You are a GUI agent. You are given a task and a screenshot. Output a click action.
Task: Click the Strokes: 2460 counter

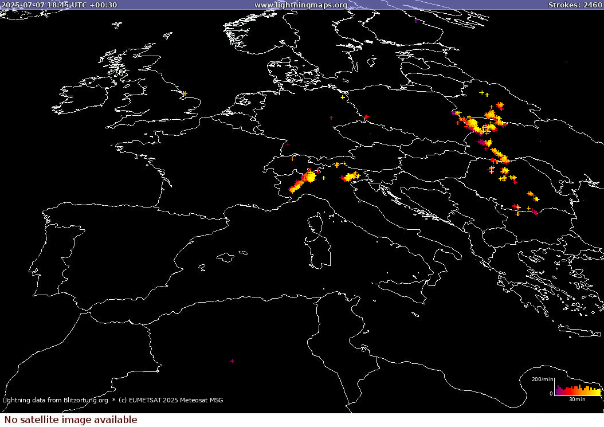click(575, 5)
